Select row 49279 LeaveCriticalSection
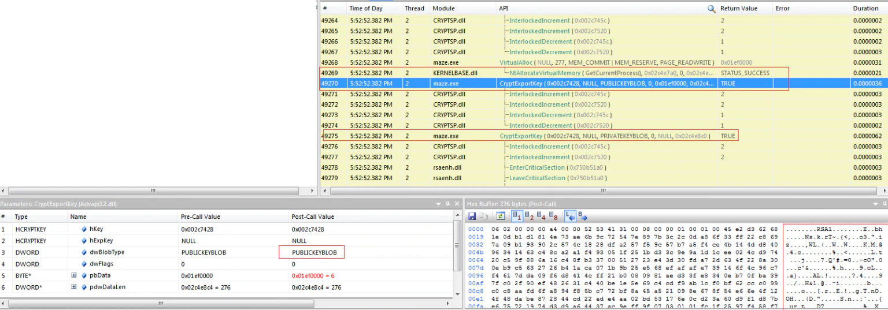Screen dimensions: 888x310 (604, 178)
